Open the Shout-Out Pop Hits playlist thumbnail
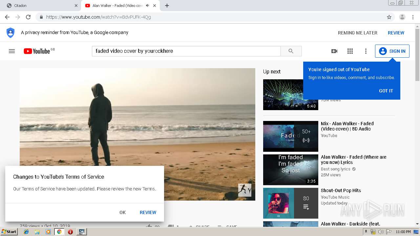Image resolution: width=420 pixels, height=236 pixels. (x=291, y=203)
